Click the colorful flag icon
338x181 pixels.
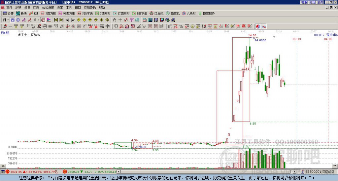coord(49,20)
